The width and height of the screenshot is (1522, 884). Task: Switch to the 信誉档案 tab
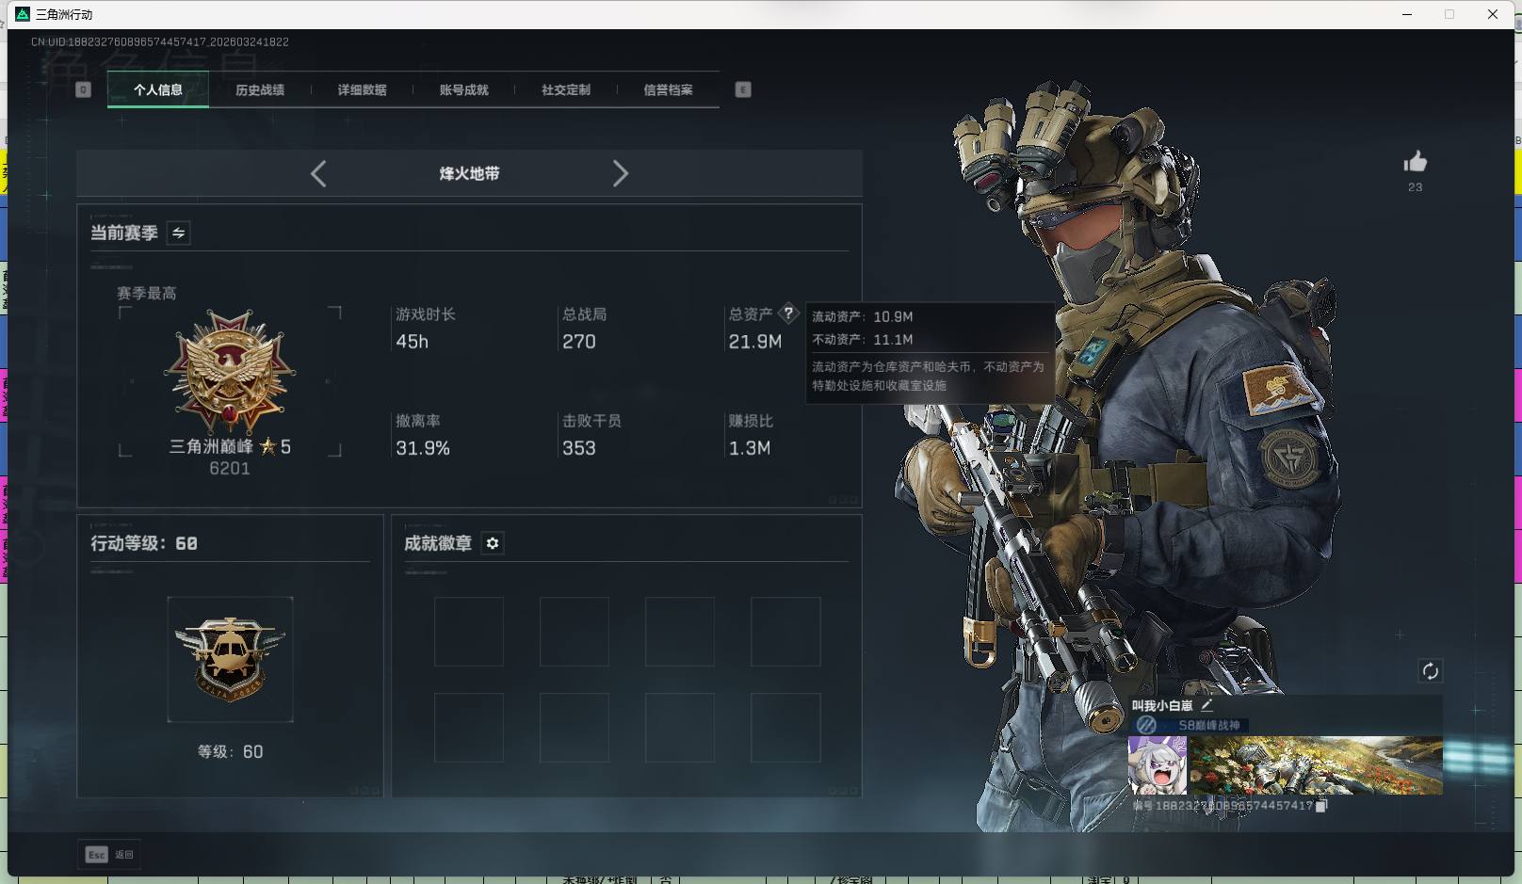tap(668, 90)
